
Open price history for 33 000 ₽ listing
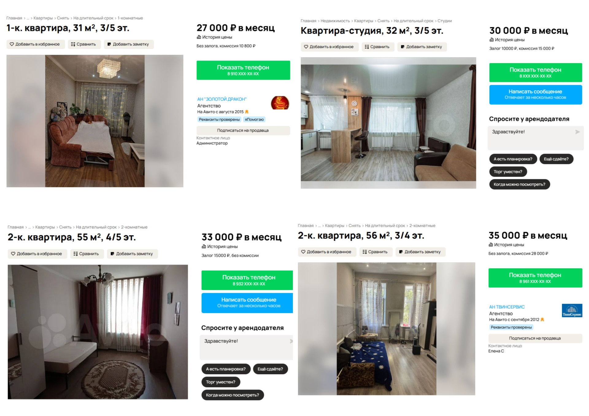point(220,246)
